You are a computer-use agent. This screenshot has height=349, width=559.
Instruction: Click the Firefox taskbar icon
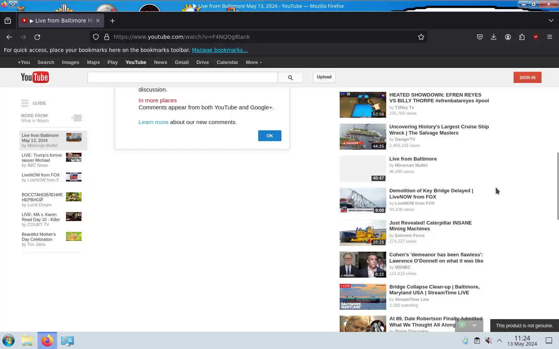click(x=47, y=340)
